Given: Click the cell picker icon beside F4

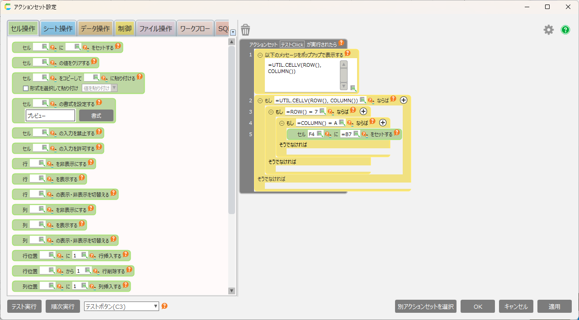Looking at the screenshot, I should pyautogui.click(x=320, y=133).
